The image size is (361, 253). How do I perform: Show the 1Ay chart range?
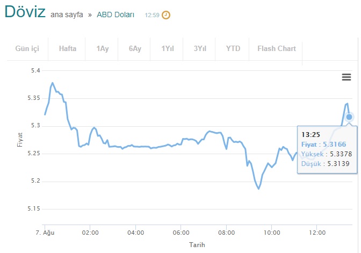[x=102, y=48]
